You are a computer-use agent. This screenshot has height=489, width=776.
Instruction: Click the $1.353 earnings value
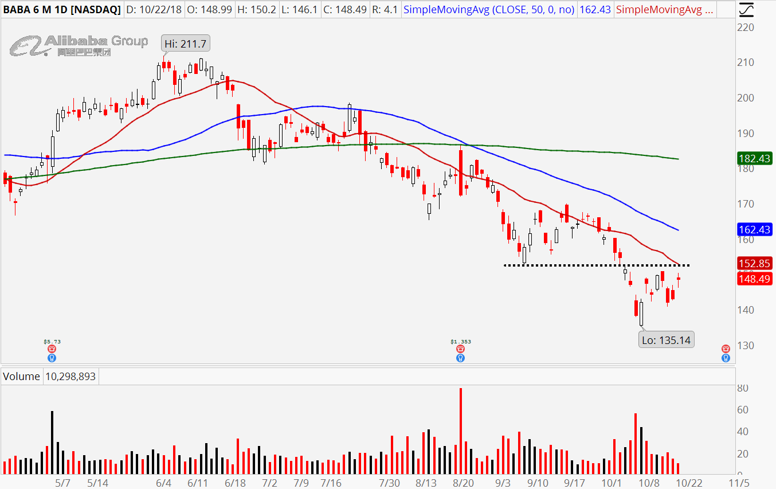pyautogui.click(x=460, y=341)
